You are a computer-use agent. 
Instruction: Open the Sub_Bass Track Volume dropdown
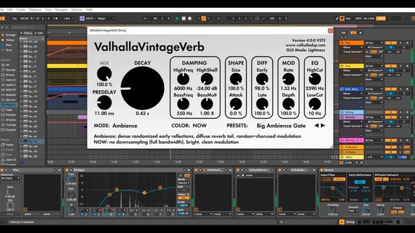[352, 98]
